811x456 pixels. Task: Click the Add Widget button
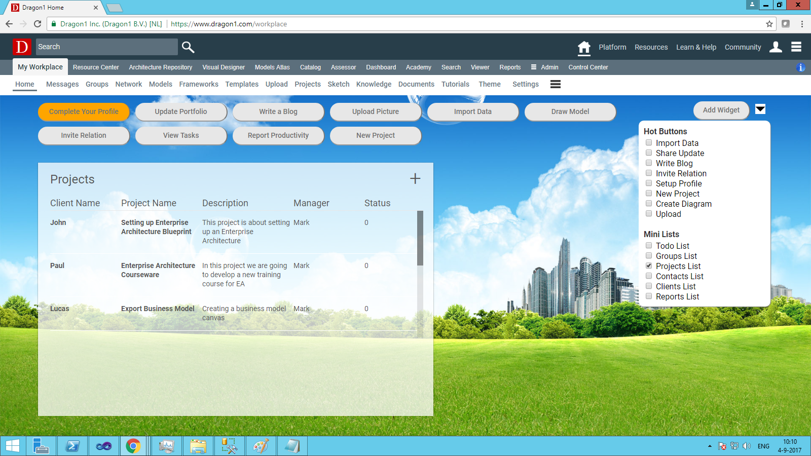coord(721,110)
